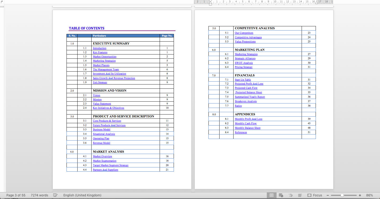Follow Future Products And Services link
This screenshot has height=199, width=380.
(109, 125)
